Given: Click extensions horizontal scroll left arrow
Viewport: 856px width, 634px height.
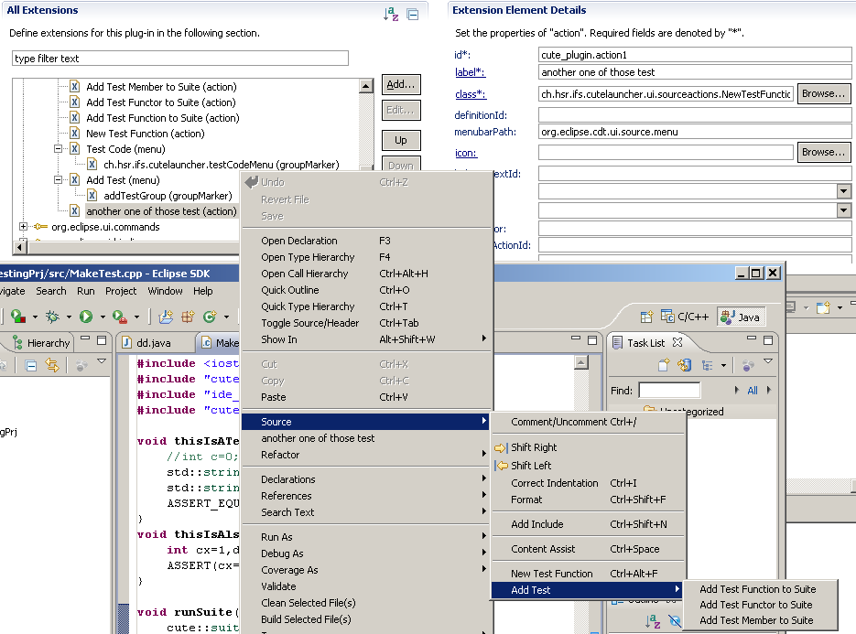Looking at the screenshot, I should point(19,248).
